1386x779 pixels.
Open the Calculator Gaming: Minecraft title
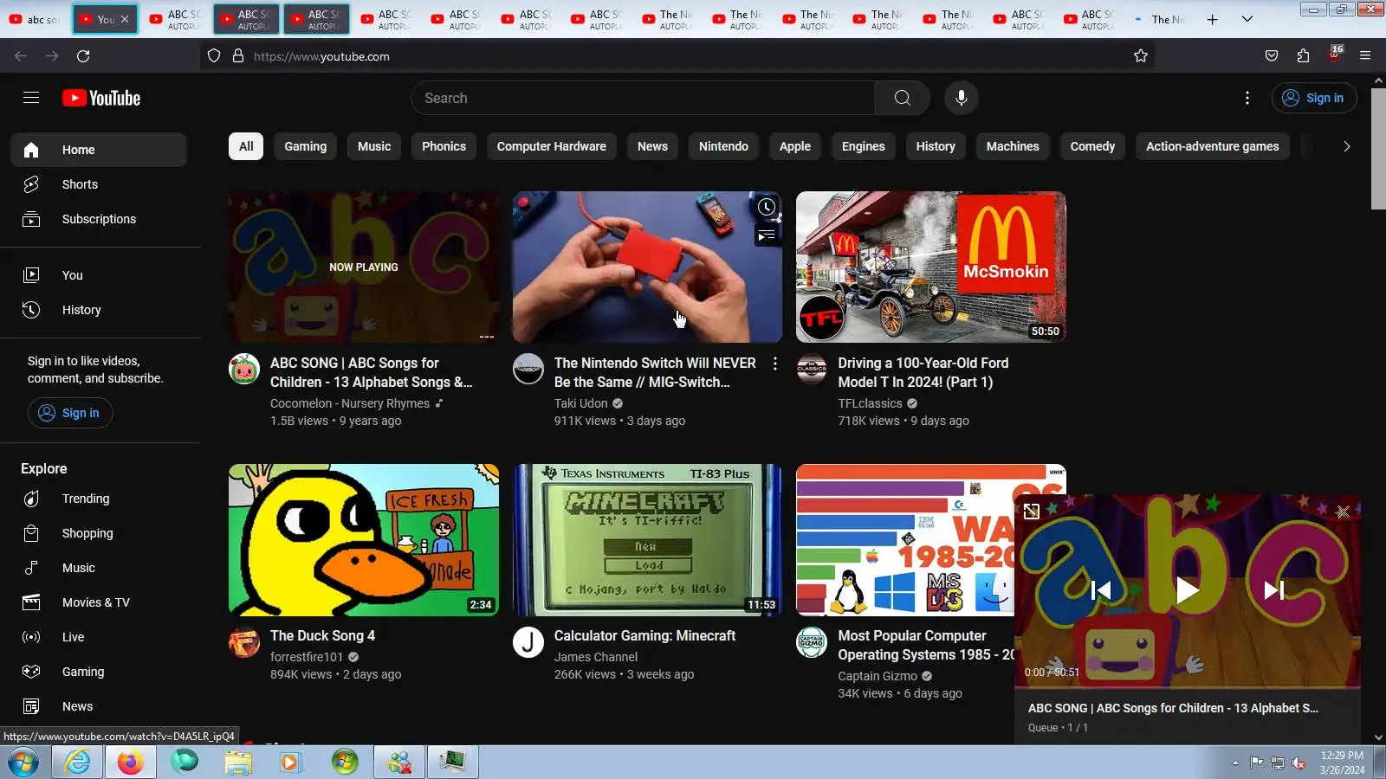point(644,635)
